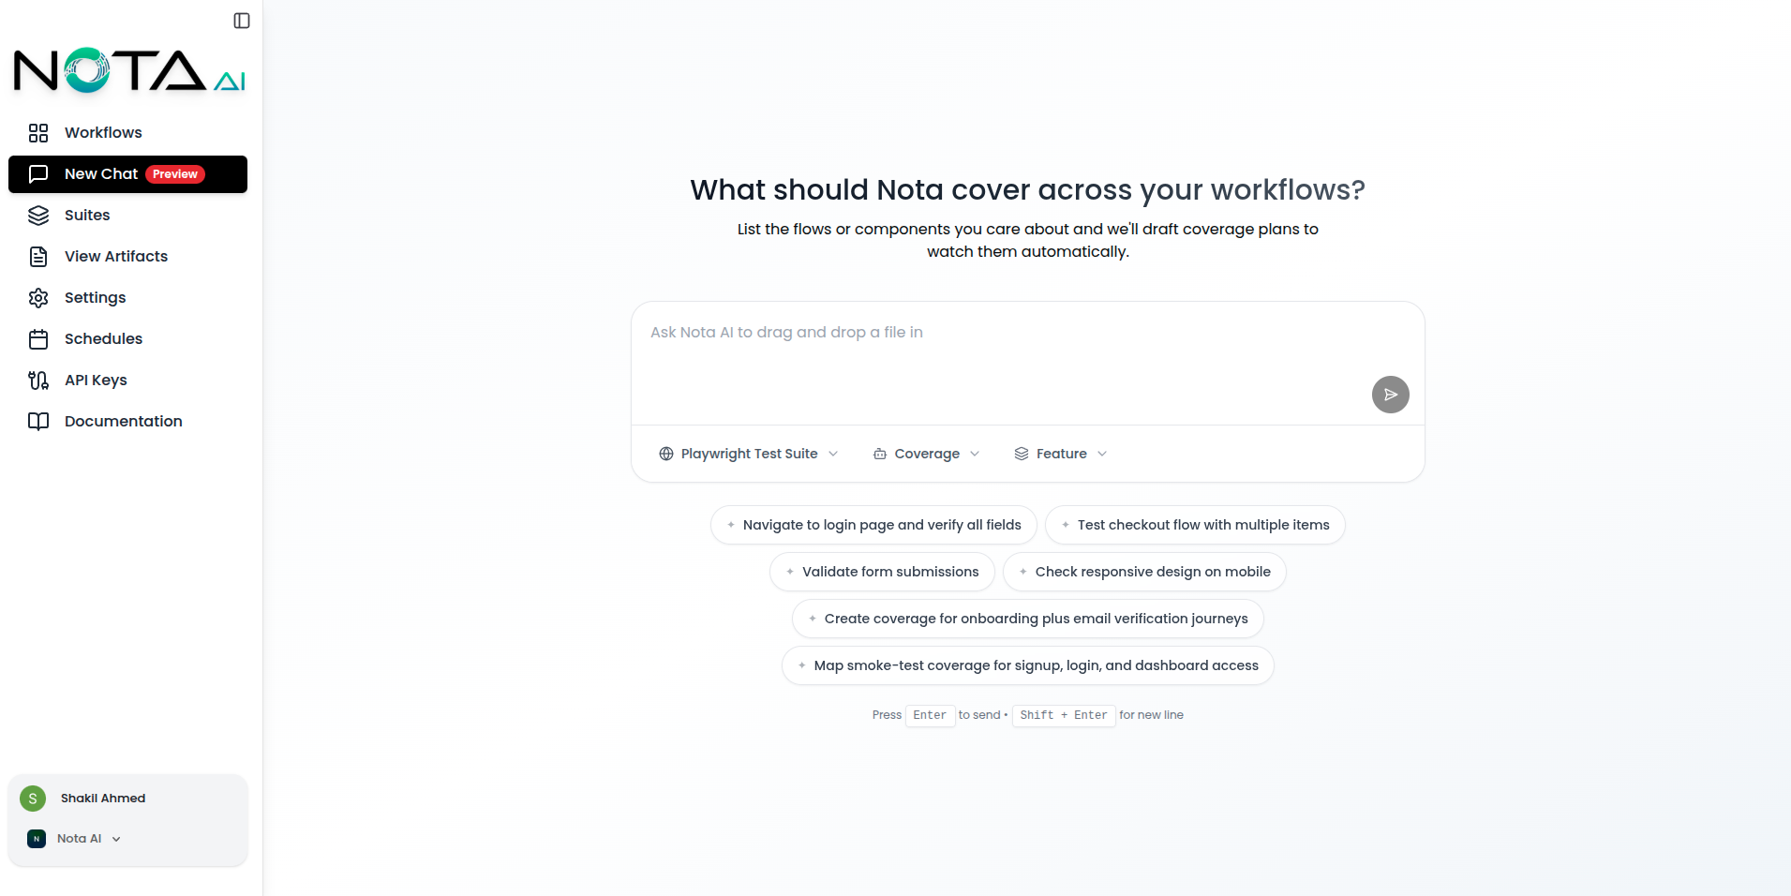Click the Validate form submissions suggestion
The height and width of the screenshot is (896, 1791).
(x=881, y=571)
